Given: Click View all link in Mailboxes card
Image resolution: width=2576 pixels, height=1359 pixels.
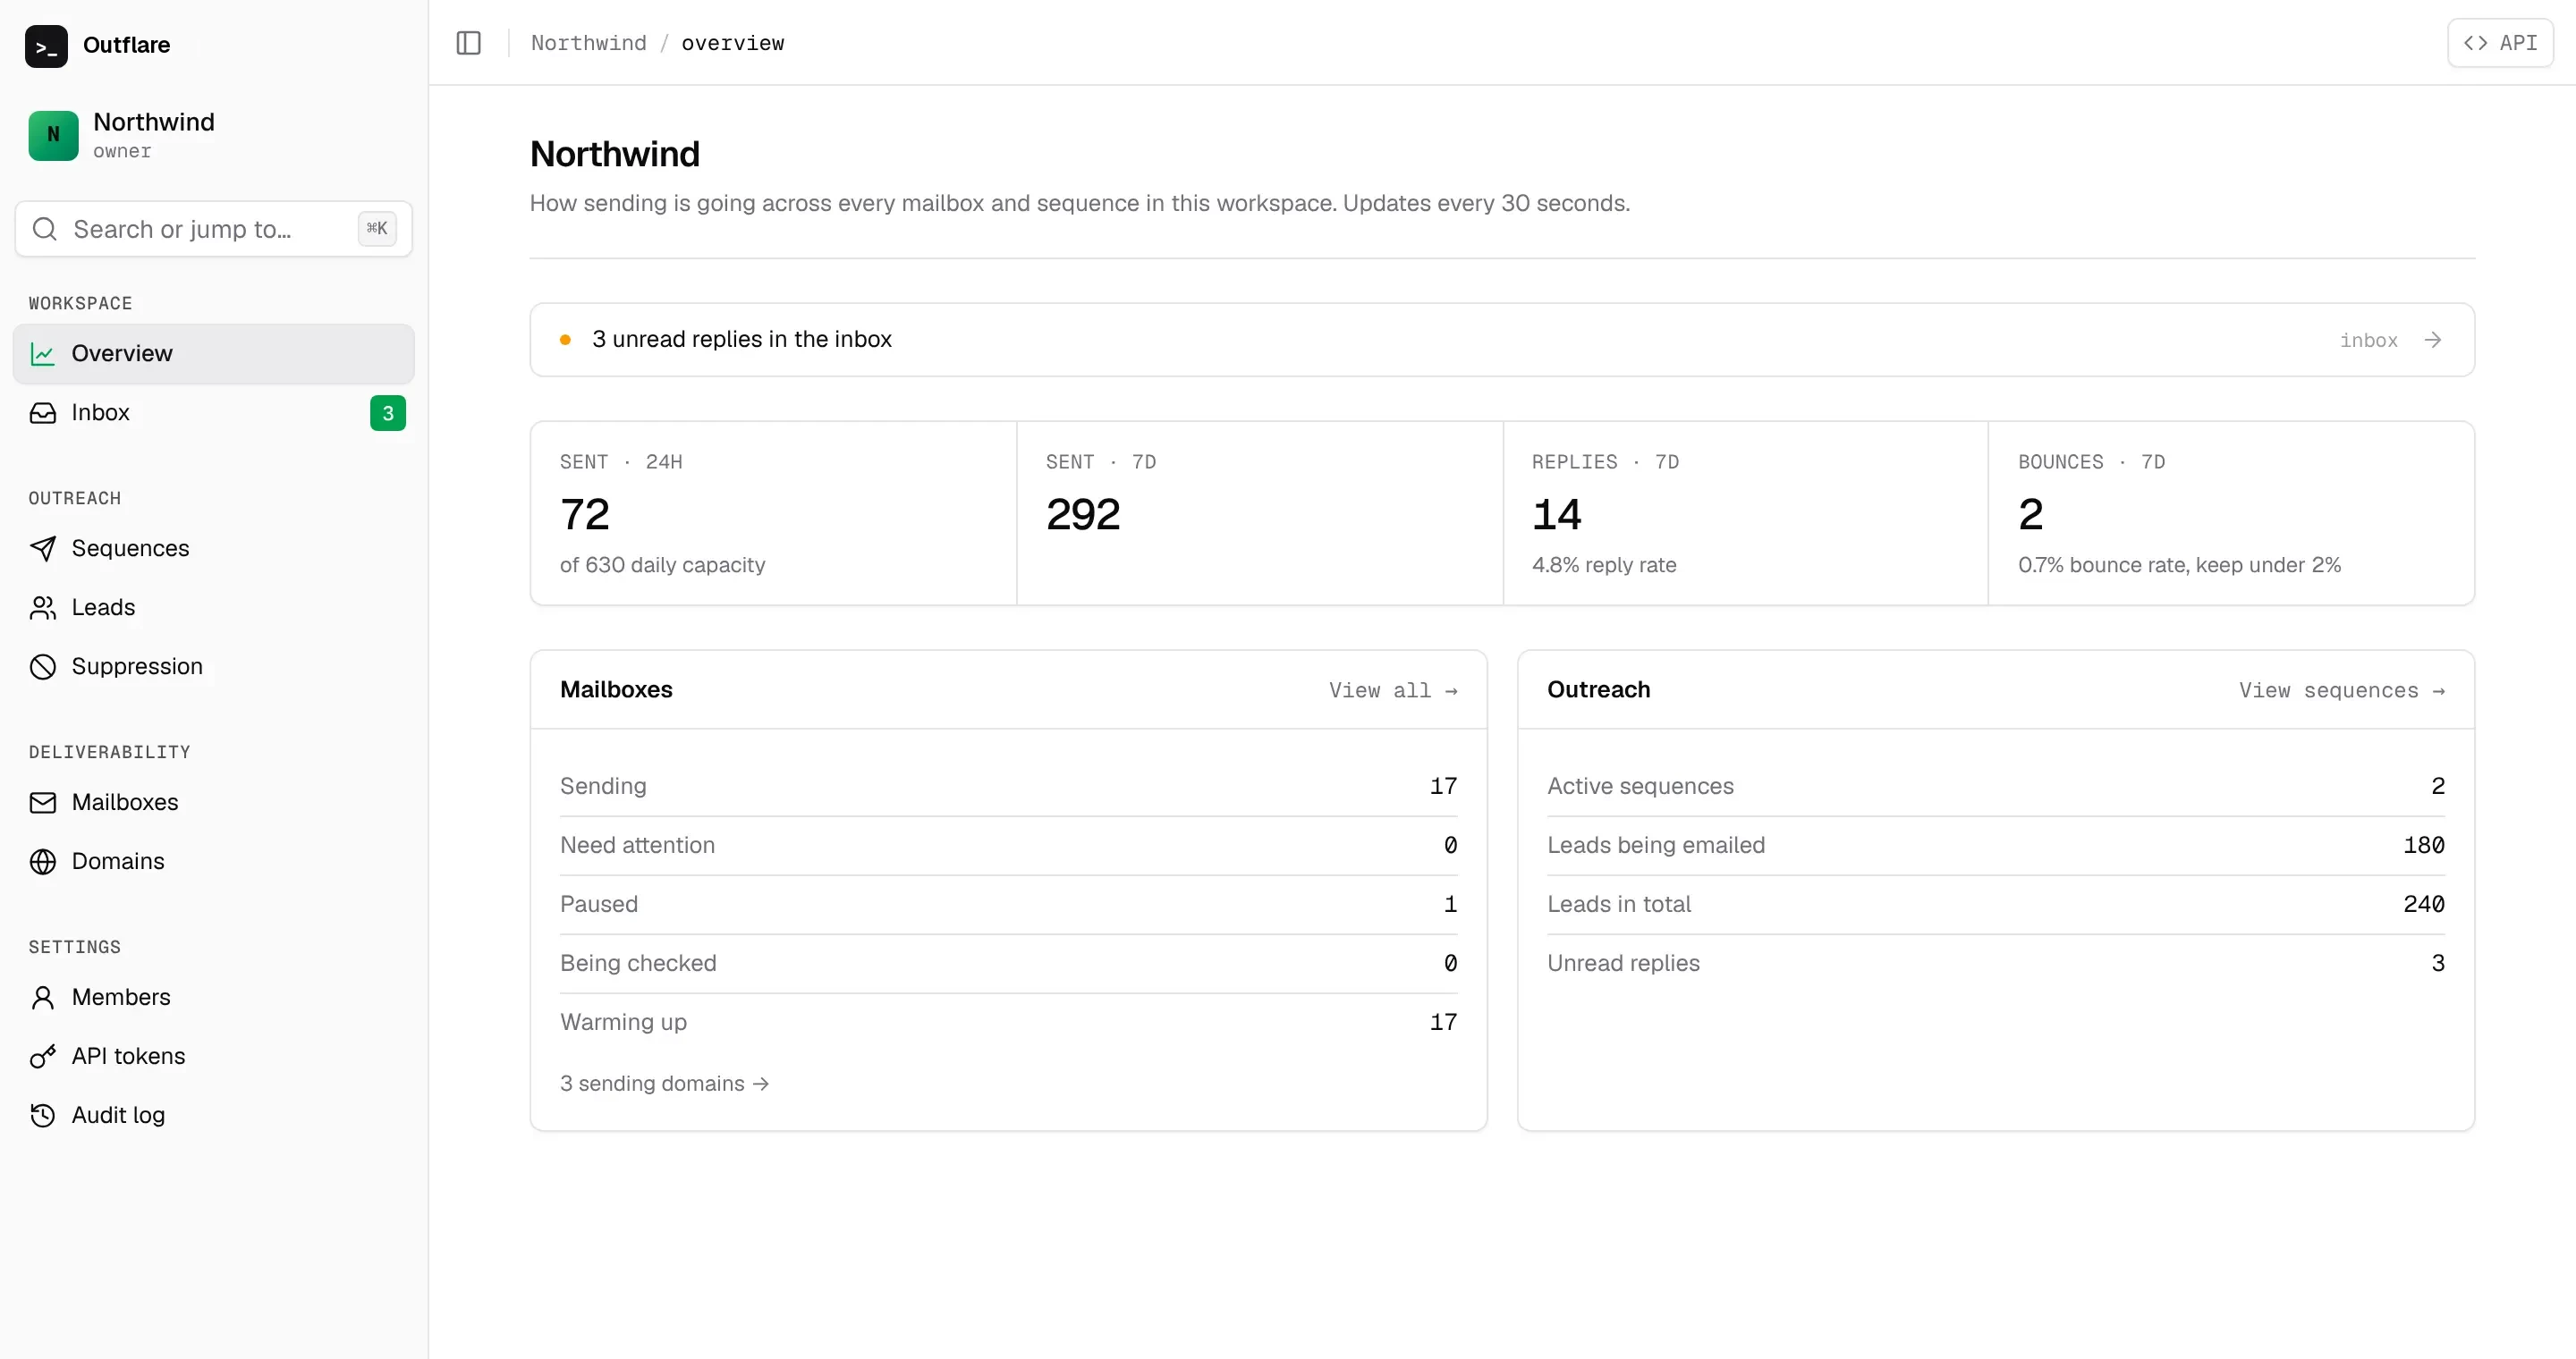Looking at the screenshot, I should coord(1393,690).
